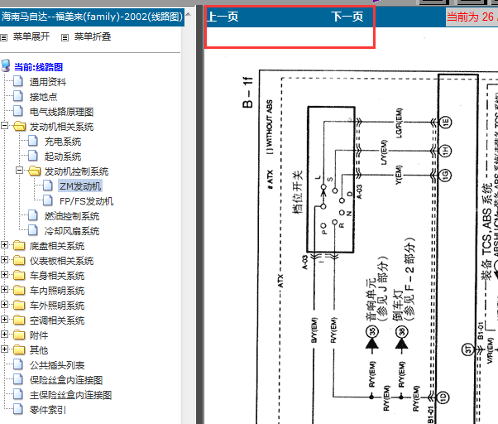Click the folder icon of 车身相关系统
Viewport: 498px width, 424px height.
(x=19, y=276)
